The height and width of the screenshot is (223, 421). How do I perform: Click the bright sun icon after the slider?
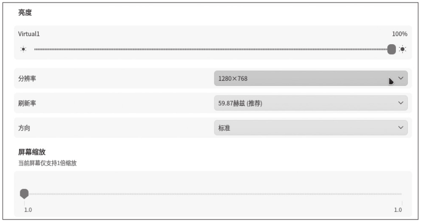(x=402, y=49)
